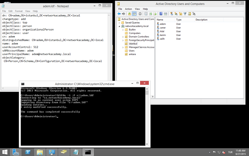249x156 pixels.
Task: Sort list by Name column header
Action: [165, 20]
